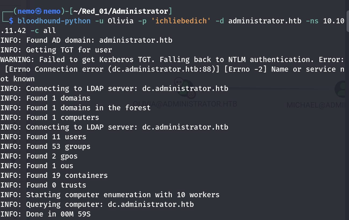Viewport: 349px width, 220px height.
Task: Click the 'Found 11 users' output line
Action: pyautogui.click(x=43, y=137)
